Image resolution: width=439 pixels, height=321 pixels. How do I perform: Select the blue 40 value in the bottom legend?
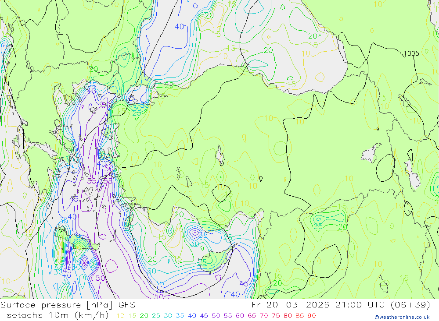[x=192, y=316]
